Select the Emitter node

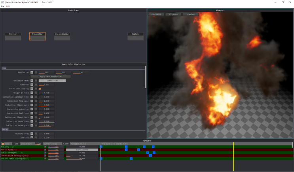13,36
